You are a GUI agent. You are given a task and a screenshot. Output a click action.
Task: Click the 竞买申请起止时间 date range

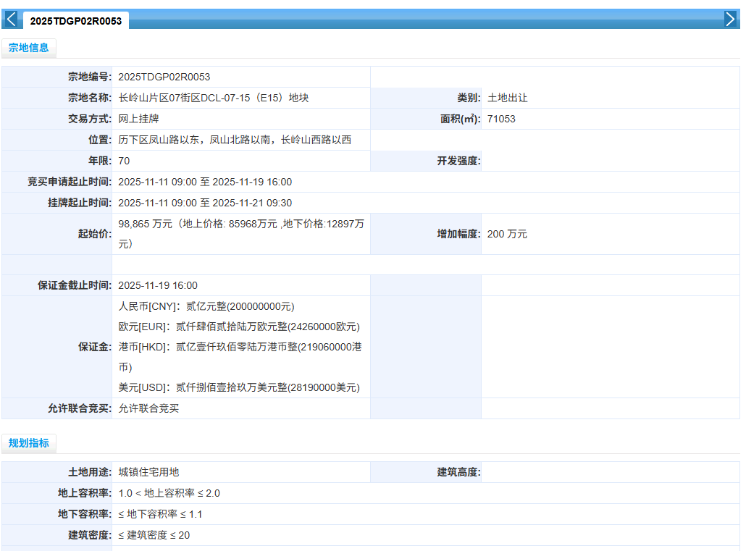point(205,182)
